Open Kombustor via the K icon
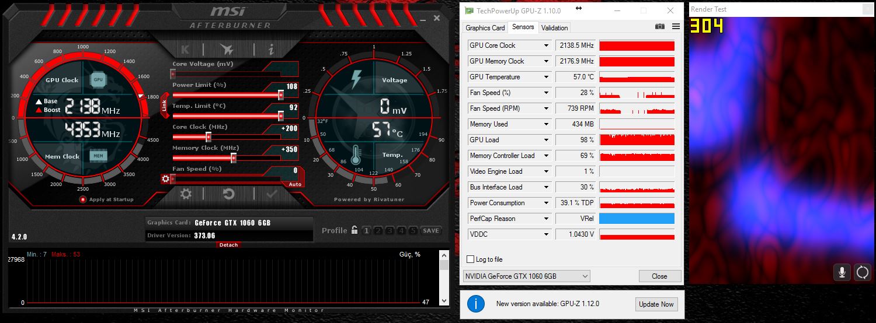876x323 pixels. click(x=185, y=50)
